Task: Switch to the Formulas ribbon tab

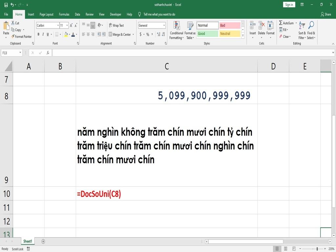Action: (x=64, y=14)
